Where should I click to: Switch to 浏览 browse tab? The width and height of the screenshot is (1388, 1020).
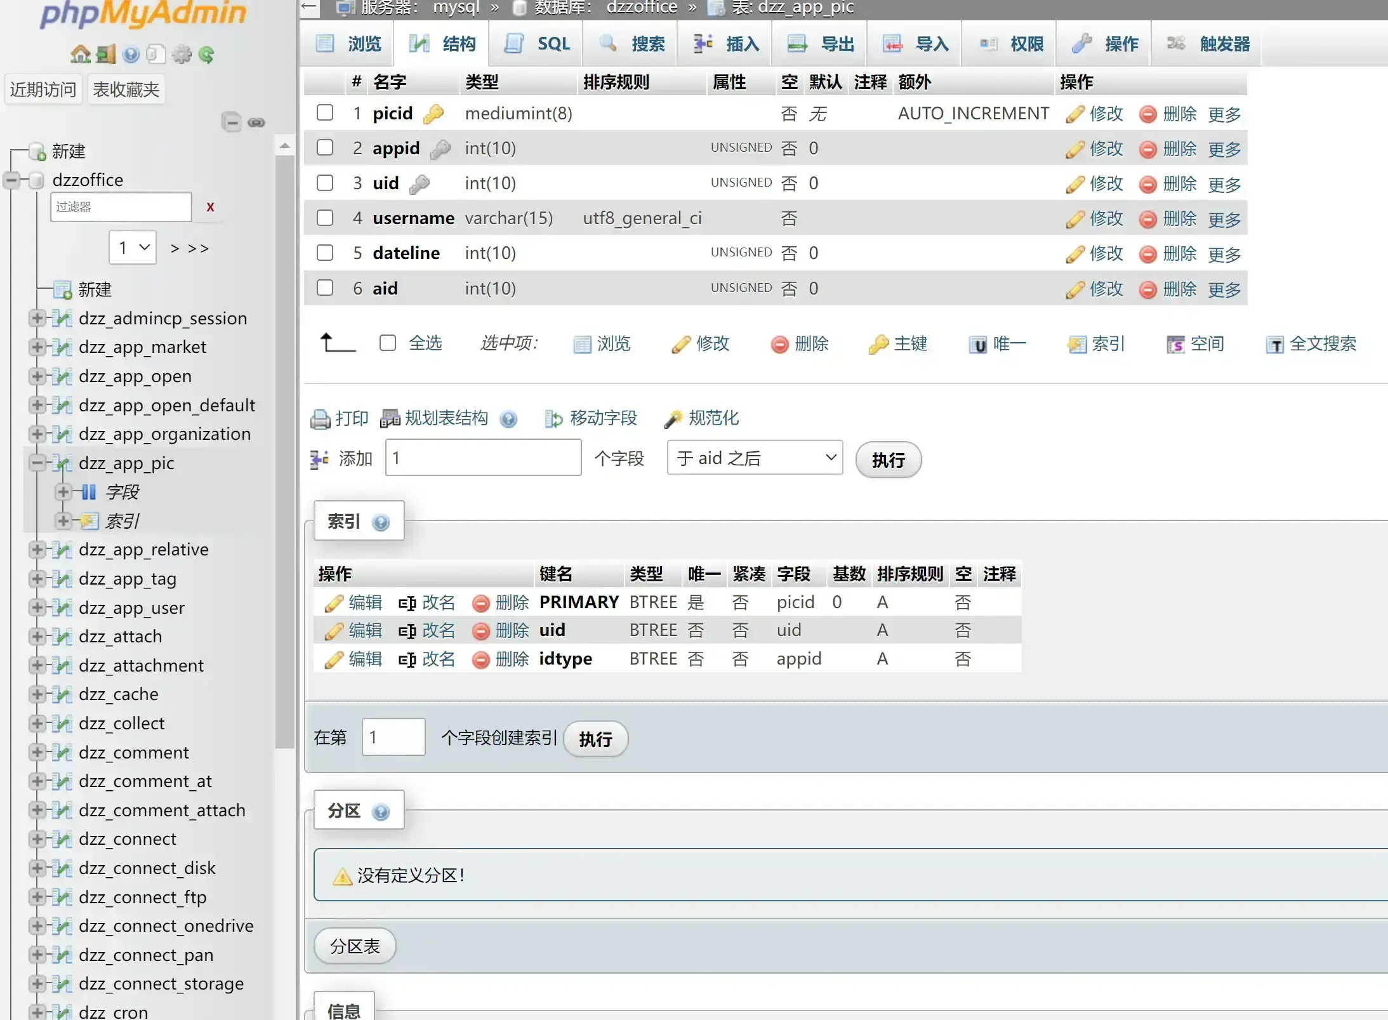point(348,44)
